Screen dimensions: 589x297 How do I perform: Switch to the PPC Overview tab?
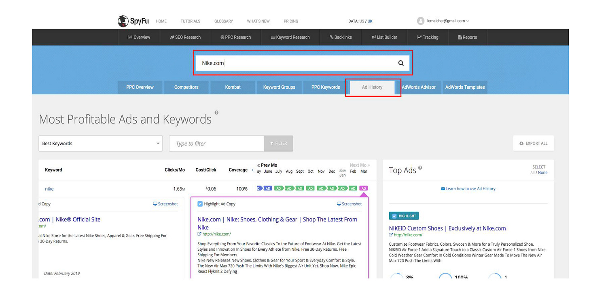pos(140,87)
